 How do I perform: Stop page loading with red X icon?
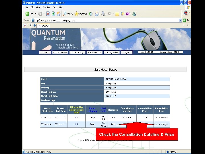(x=48, y=14)
